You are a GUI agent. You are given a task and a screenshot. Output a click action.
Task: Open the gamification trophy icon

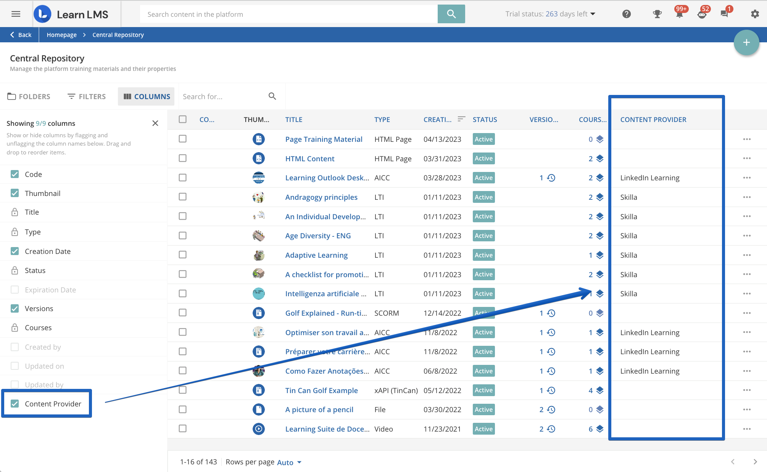[x=657, y=14]
